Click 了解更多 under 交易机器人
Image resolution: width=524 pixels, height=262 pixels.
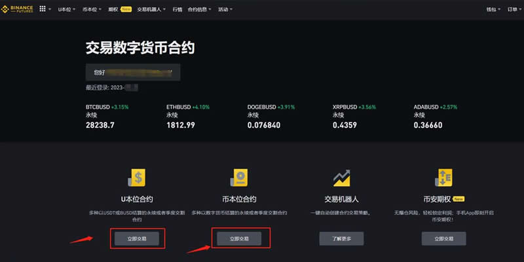(x=341, y=238)
